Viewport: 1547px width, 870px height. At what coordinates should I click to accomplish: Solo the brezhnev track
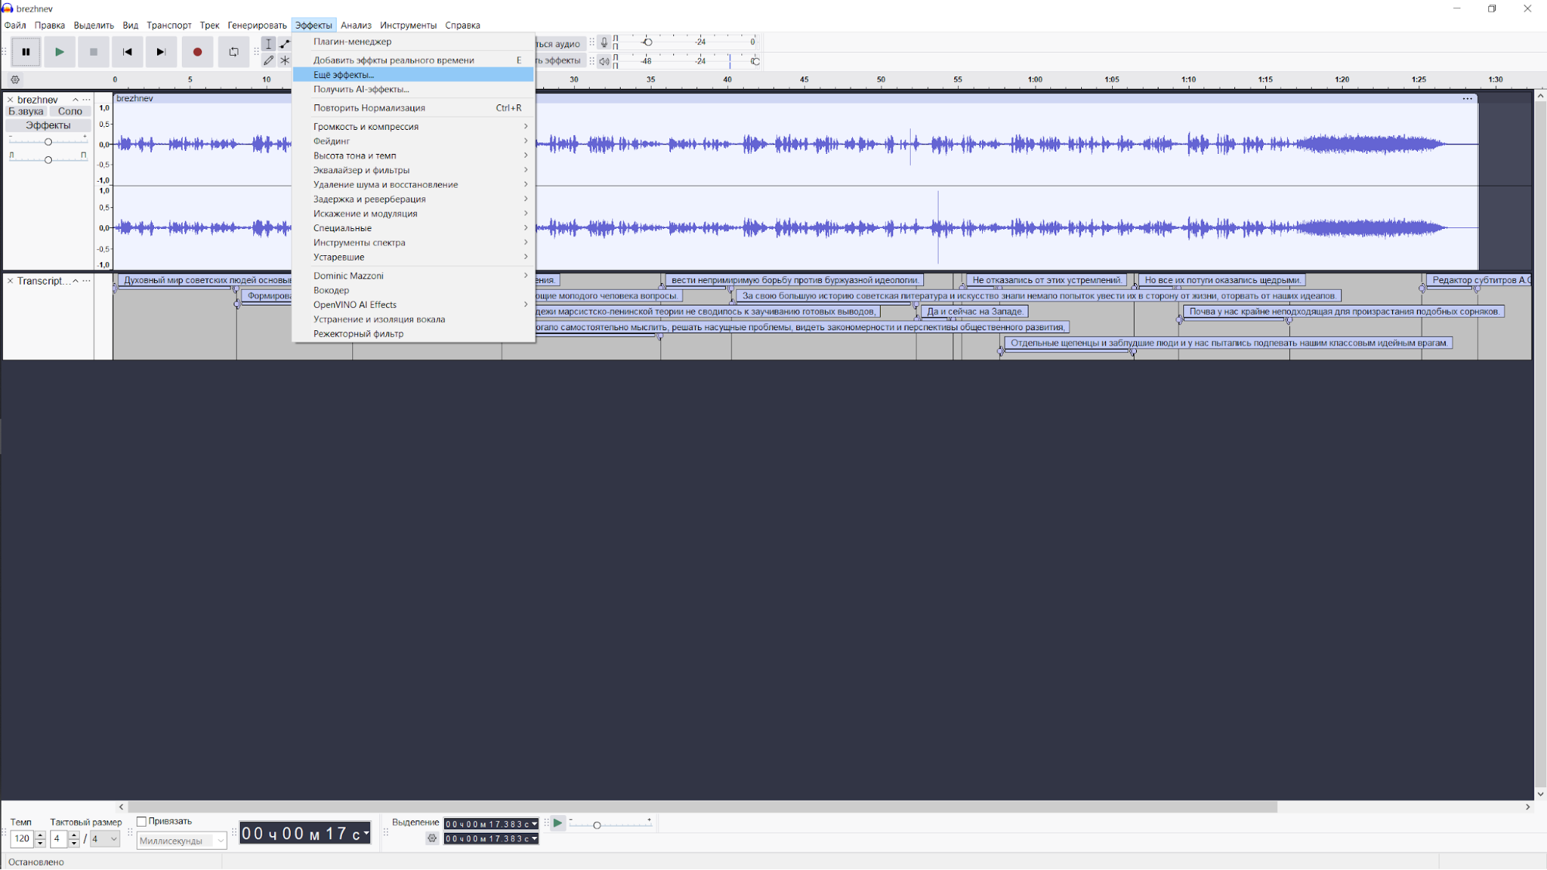point(70,111)
